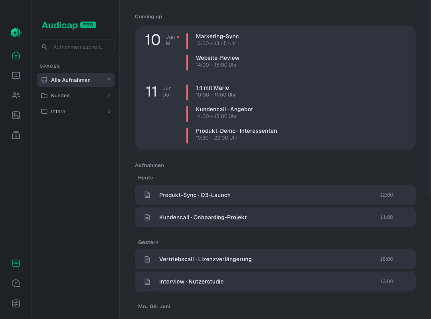Select the Intern space
This screenshot has width=431, height=319.
point(75,111)
